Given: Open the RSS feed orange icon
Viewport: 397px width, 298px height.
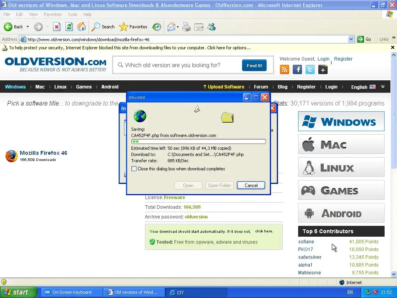Looking at the screenshot, I should click(x=284, y=69).
